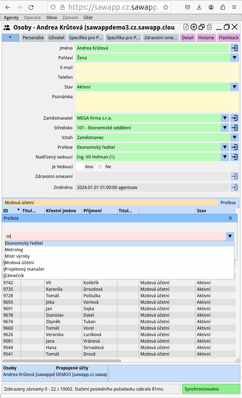The width and height of the screenshot is (242, 398).
Task: Open browser downloads icon
Action: pos(199,7)
